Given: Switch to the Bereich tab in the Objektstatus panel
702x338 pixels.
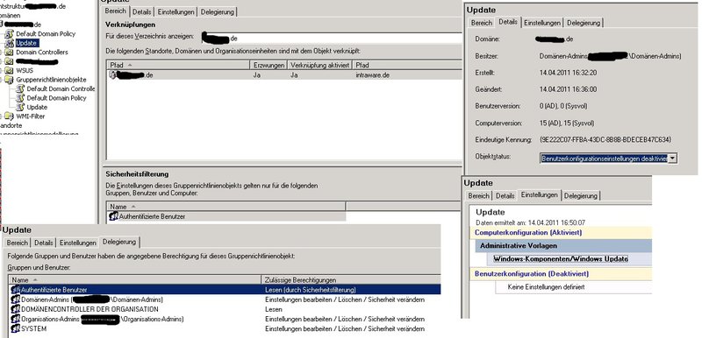Looking at the screenshot, I should pyautogui.click(x=481, y=23).
